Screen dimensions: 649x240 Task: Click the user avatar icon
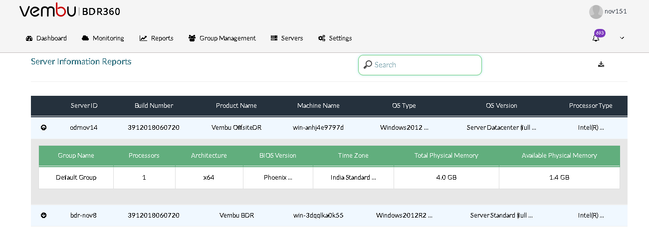tap(596, 12)
